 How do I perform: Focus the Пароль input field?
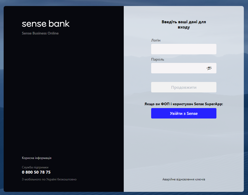pos(184,68)
